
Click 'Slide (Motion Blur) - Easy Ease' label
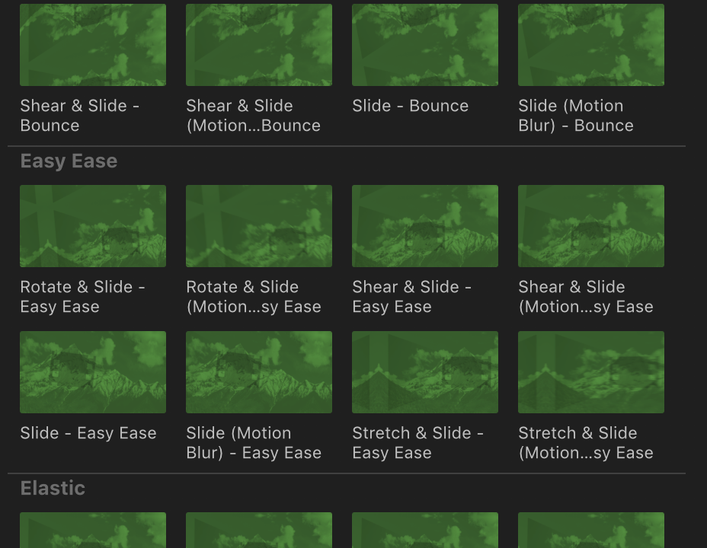(x=254, y=443)
